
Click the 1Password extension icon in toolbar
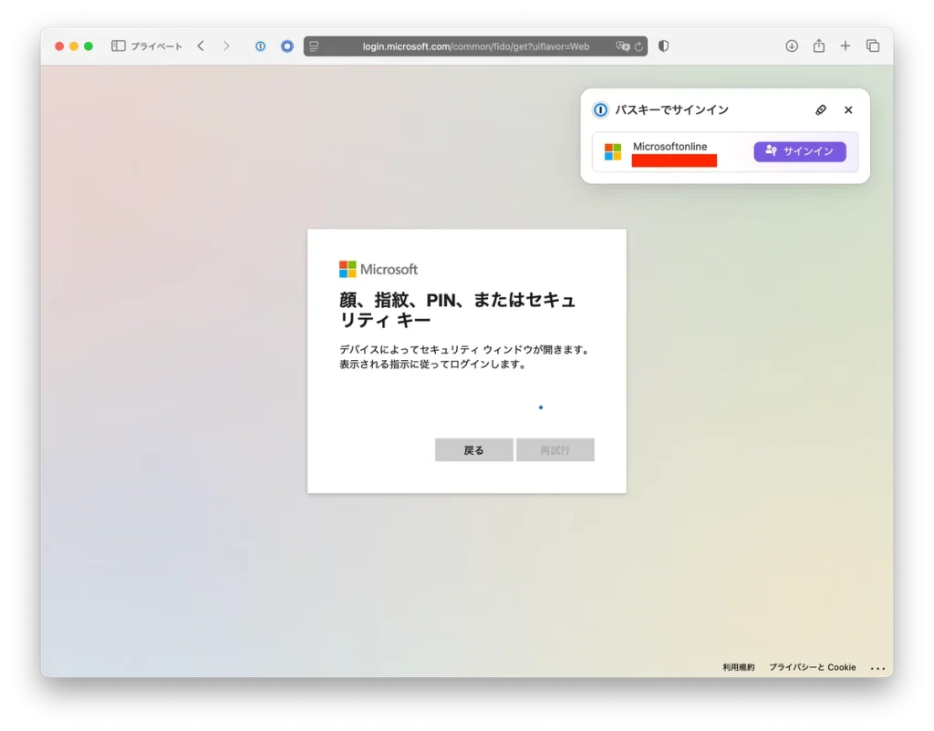tap(260, 46)
